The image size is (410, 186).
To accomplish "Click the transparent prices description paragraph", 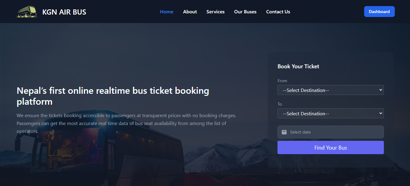I will click(x=126, y=123).
